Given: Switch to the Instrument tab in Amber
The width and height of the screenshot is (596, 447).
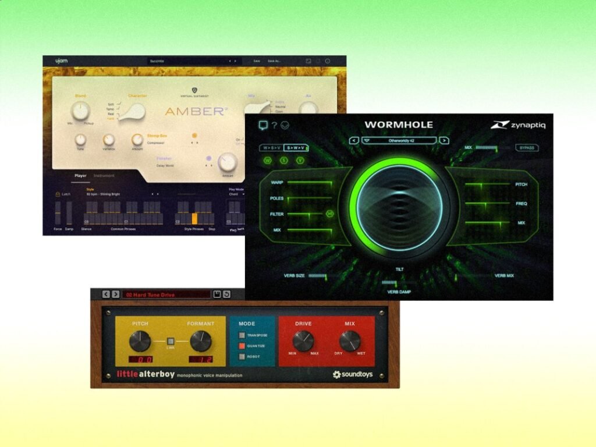Looking at the screenshot, I should coord(104,176).
